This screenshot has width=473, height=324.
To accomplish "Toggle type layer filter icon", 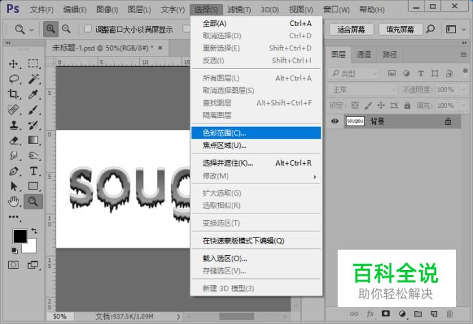I will pos(420,73).
